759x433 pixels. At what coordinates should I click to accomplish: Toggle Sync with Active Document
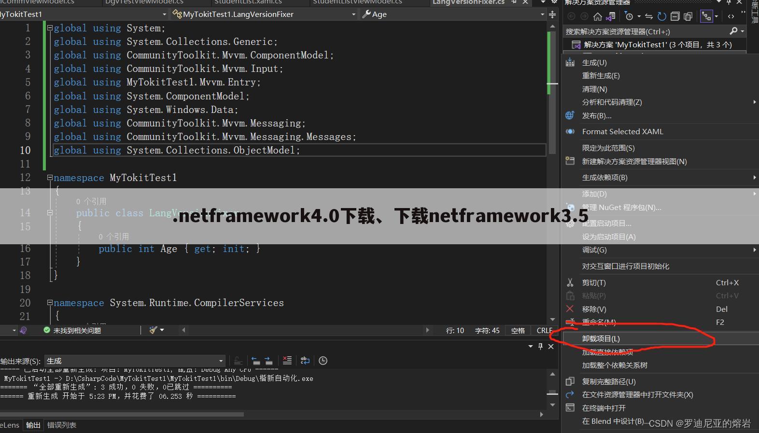[649, 16]
